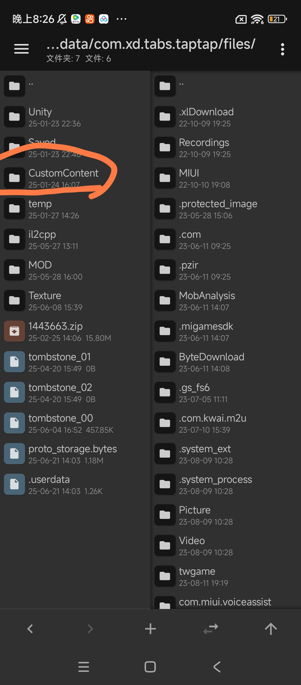The width and height of the screenshot is (301, 685).
Task: Tap the forward arrow in bottom toolbar
Action: tap(90, 628)
